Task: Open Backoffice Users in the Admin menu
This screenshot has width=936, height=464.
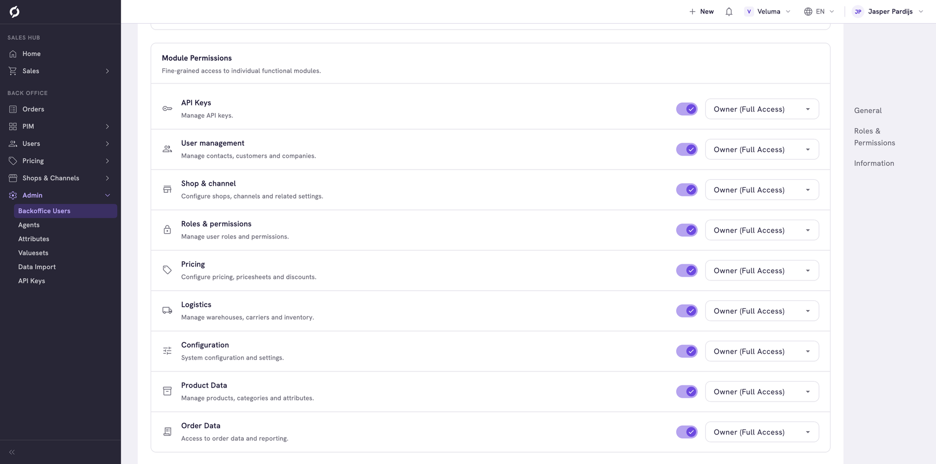Action: pos(66,211)
